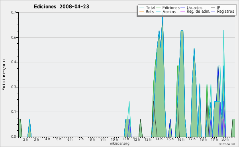Click the chart title 'Ediciones 2008-04-23'

61,7
